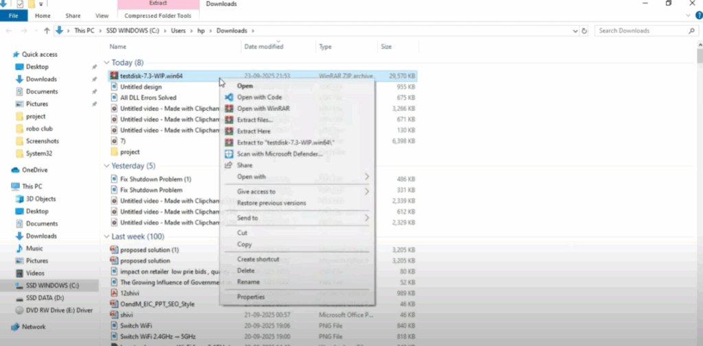Choose Rename in context menu
The height and width of the screenshot is (346, 703).
coord(249,282)
